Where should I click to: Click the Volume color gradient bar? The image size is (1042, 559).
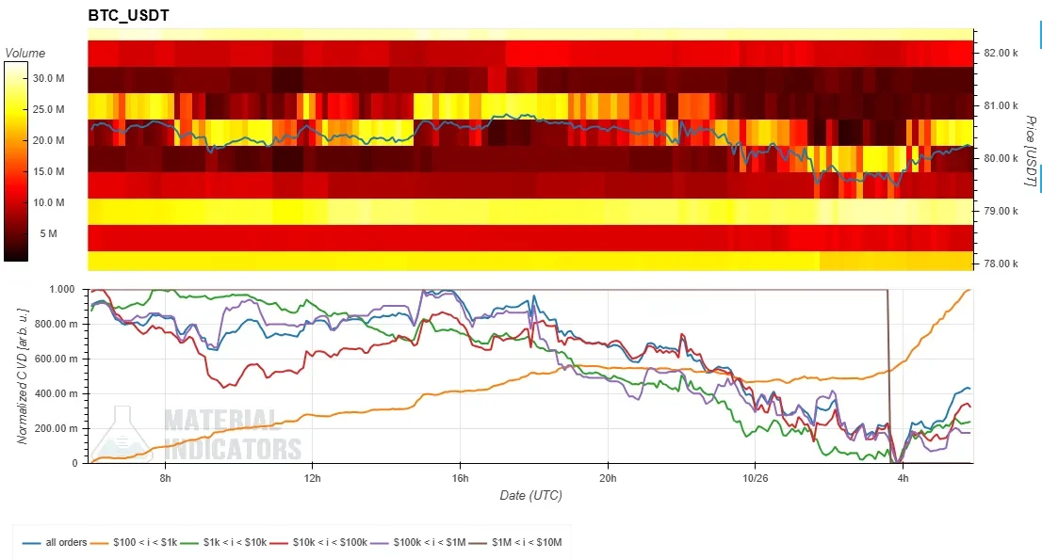pyautogui.click(x=16, y=161)
